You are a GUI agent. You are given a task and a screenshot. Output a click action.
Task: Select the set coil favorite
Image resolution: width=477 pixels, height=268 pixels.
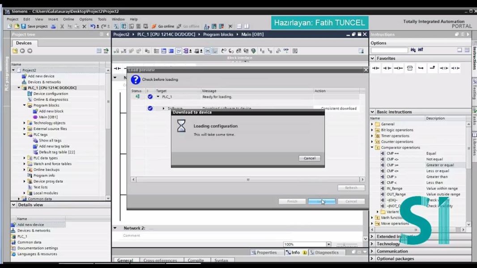pos(444,68)
